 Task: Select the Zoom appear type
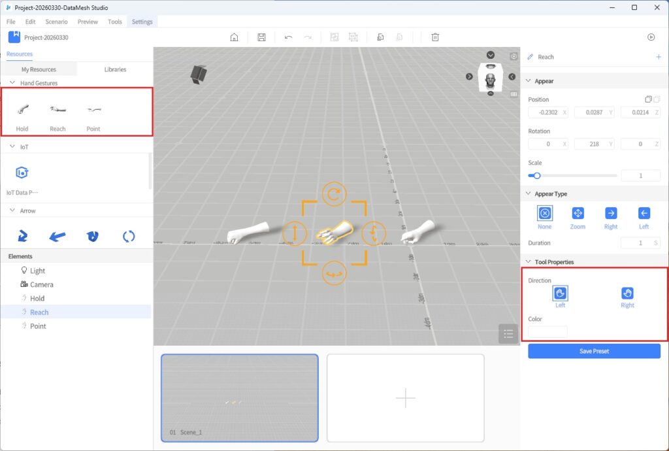[578, 214]
